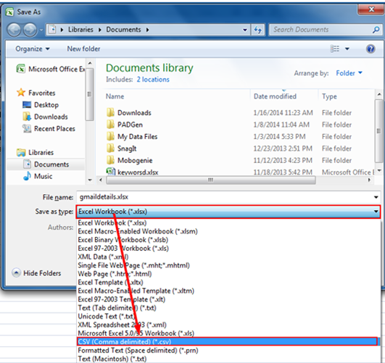The width and height of the screenshot is (385, 363).
Task: Sort by the Type column header
Action: [329, 96]
